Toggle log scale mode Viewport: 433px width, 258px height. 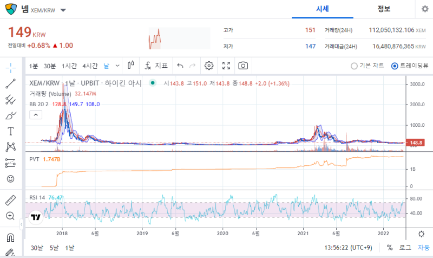point(405,248)
